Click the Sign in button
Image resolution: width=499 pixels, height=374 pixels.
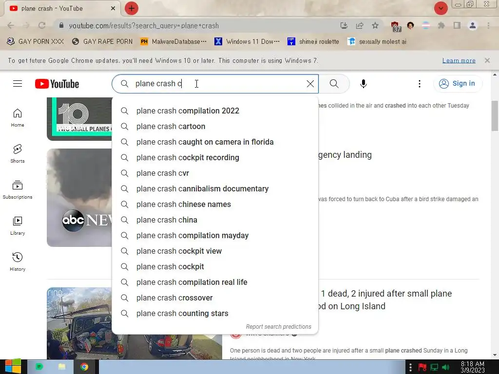[458, 84]
